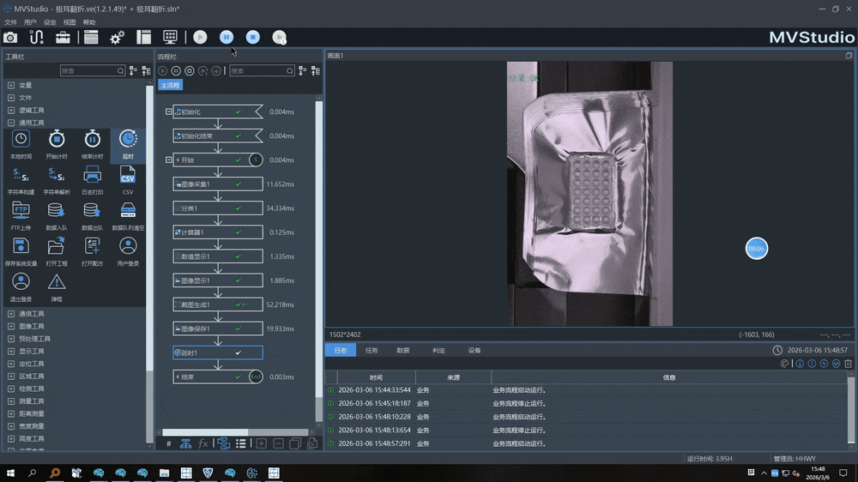The height and width of the screenshot is (482, 858).
Task: Expand the 变量 tool category
Action: (11, 86)
